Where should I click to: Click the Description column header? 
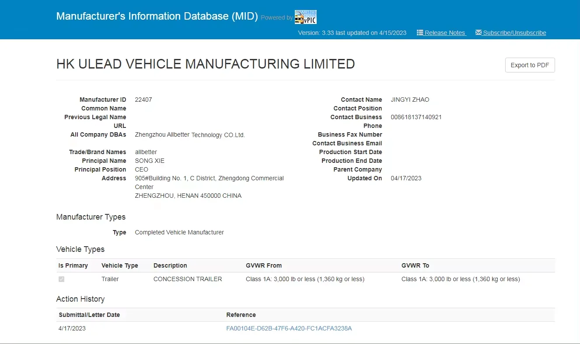170,265
